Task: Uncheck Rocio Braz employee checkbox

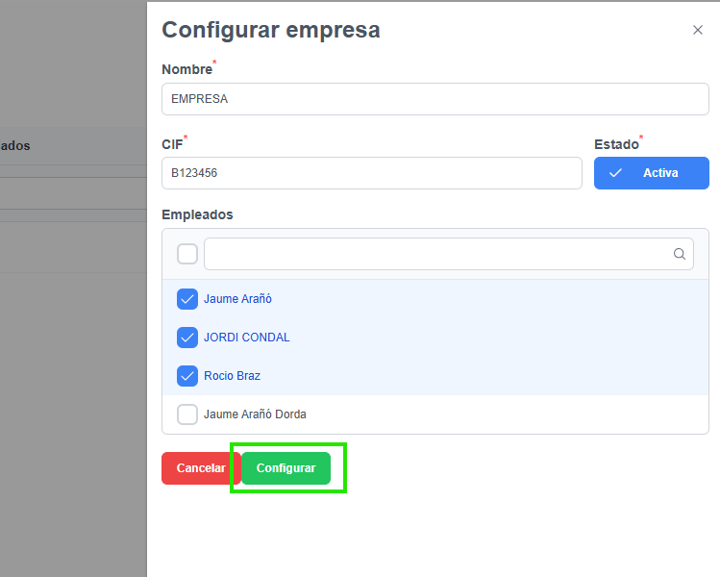Action: (187, 376)
